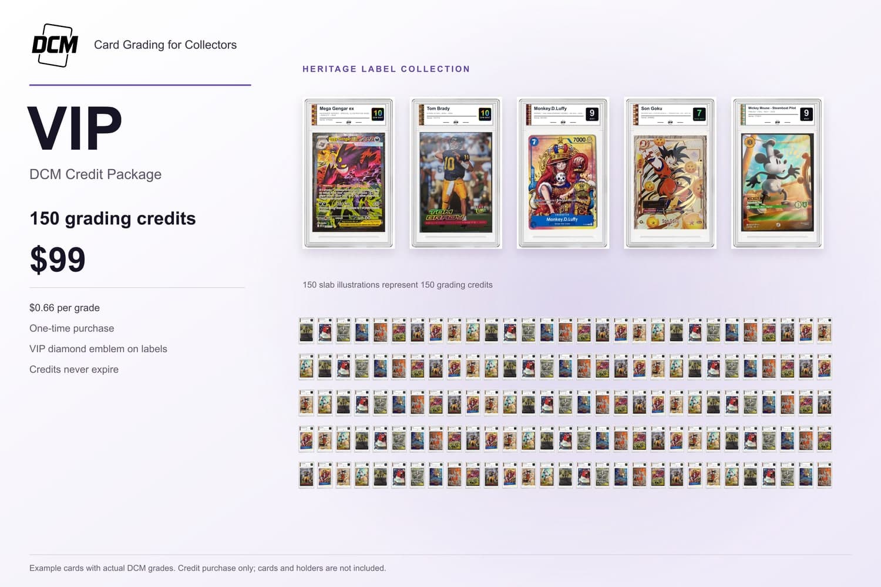Open the Tom Brady card artwork

(x=456, y=182)
